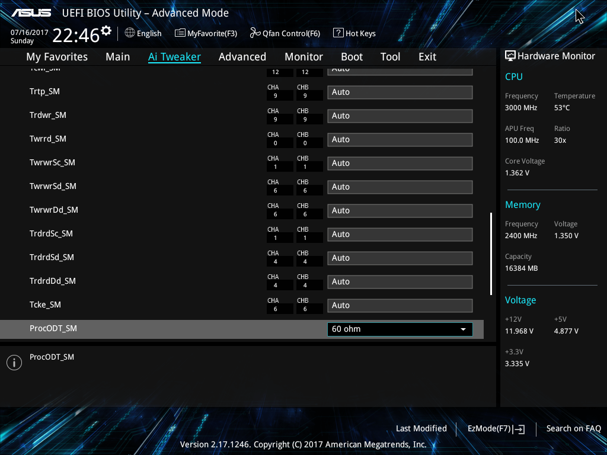607x455 pixels.
Task: Open Qfan Control(F6)
Action: click(x=285, y=33)
